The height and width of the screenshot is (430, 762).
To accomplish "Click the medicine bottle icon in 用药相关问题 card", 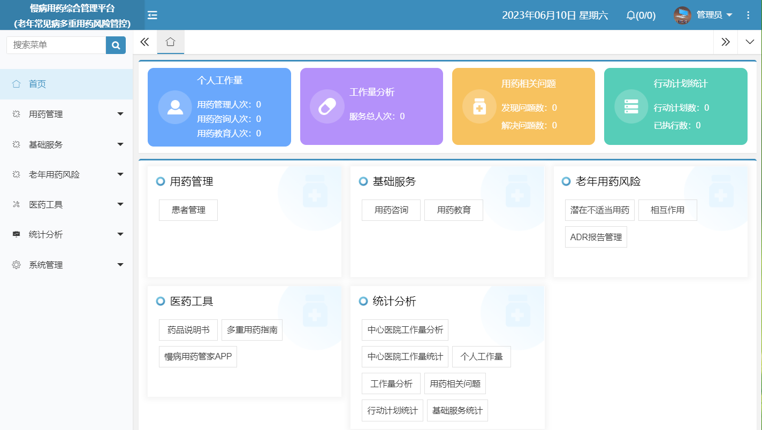I will coord(479,106).
